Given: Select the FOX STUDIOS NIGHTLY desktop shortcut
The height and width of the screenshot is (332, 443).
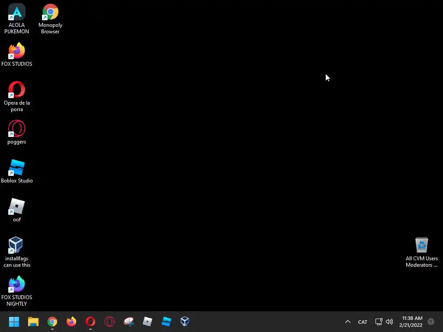Looking at the screenshot, I should [17, 291].
